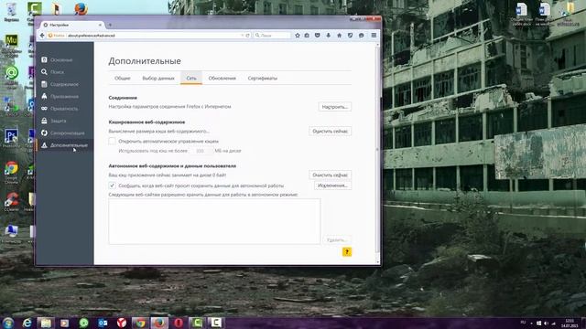Switch to the Выбор данных tab

click(158, 79)
